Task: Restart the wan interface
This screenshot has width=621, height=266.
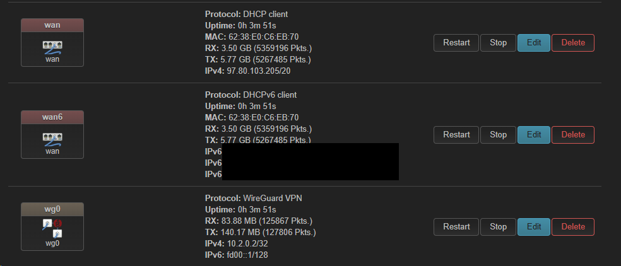Action: point(456,43)
